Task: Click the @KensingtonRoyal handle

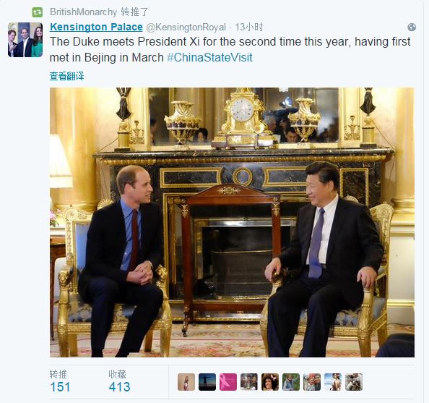Action: (x=186, y=27)
